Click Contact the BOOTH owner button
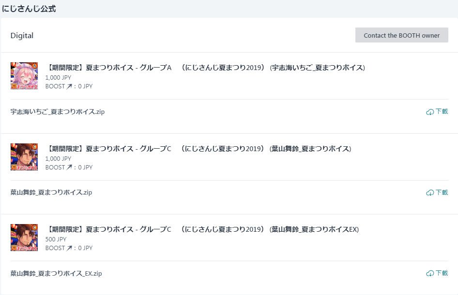The image size is (458, 295). tap(402, 35)
